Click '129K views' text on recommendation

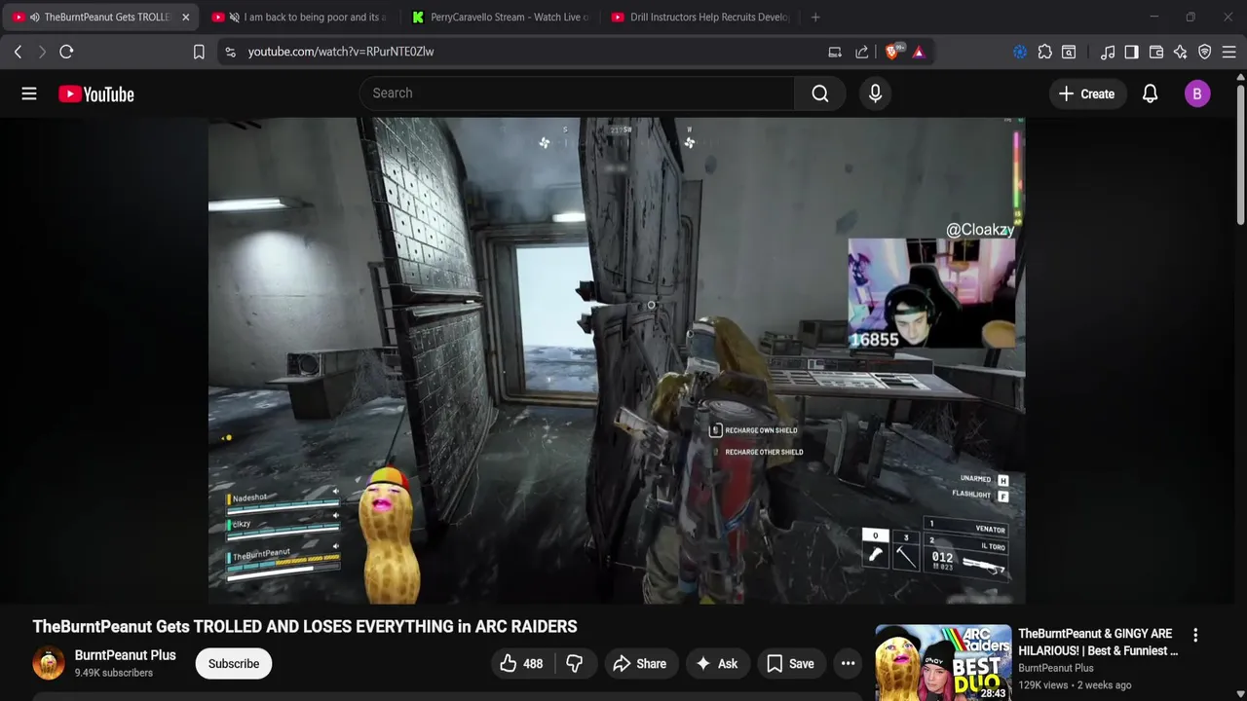[x=1043, y=685]
